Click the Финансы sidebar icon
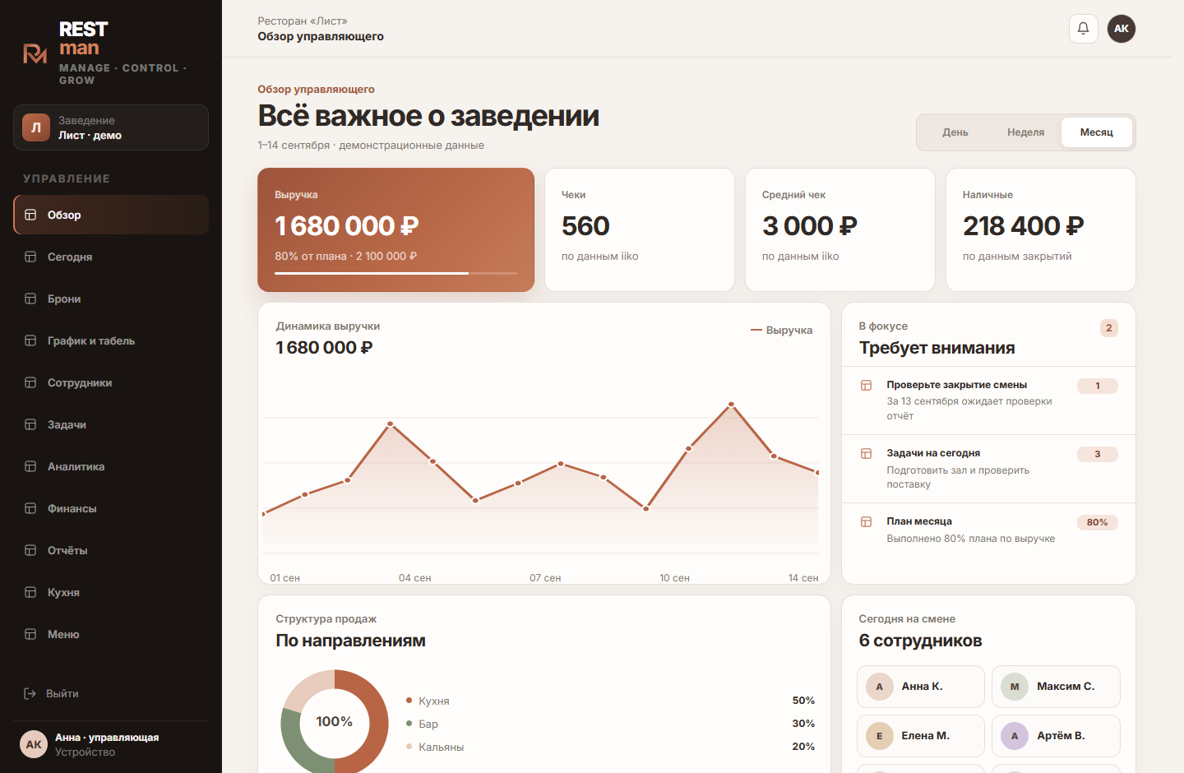Image resolution: width=1184 pixels, height=773 pixels. [x=30, y=508]
